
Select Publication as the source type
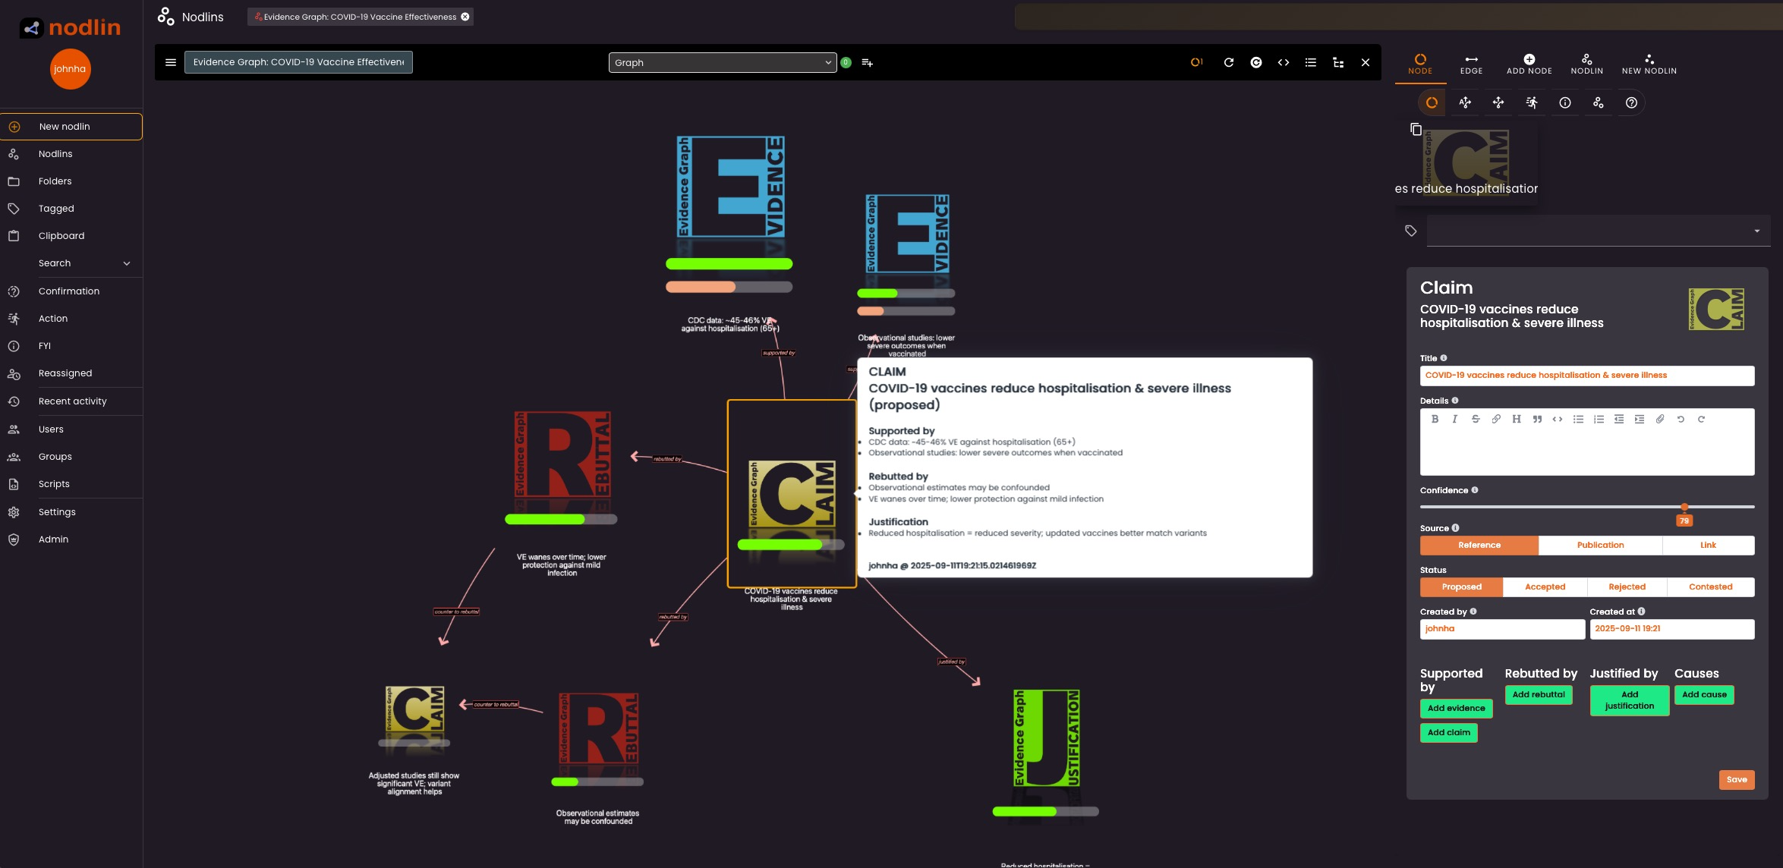pos(1600,545)
